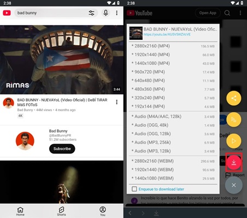
Task: Open three-dot menu in right-side YouTube header
Action: (x=240, y=13)
